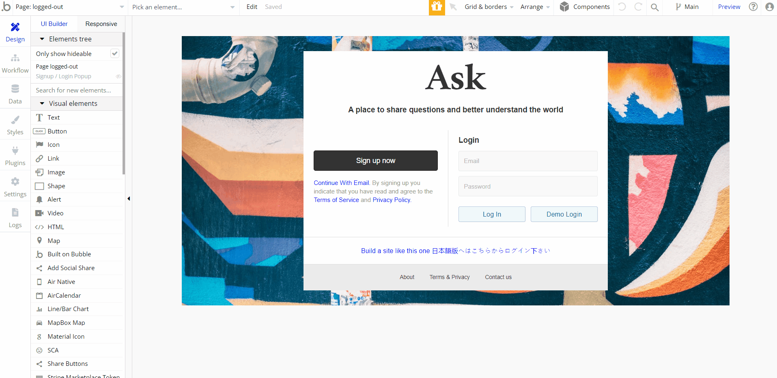Click the Sign up now button
This screenshot has height=378, width=777.
376,161
